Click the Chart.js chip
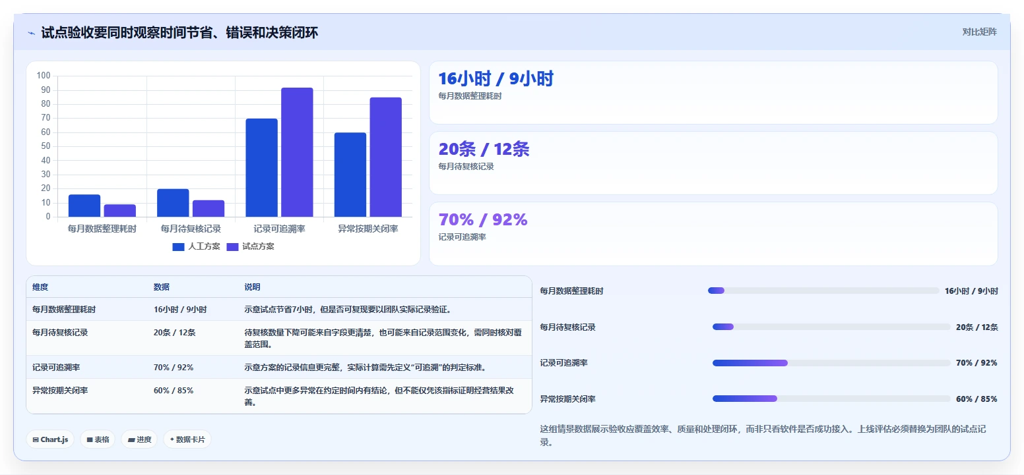Screen dimensions: 1024x475 pyautogui.click(x=50, y=439)
